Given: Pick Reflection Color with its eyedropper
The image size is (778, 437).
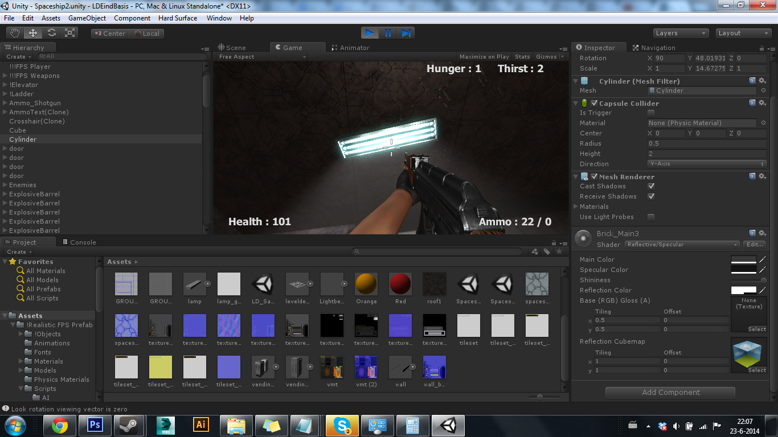Looking at the screenshot, I should (x=763, y=290).
